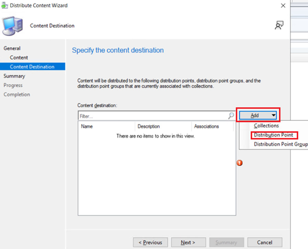Click the Previous button
This screenshot has height=249, width=308.
[x=150, y=242]
